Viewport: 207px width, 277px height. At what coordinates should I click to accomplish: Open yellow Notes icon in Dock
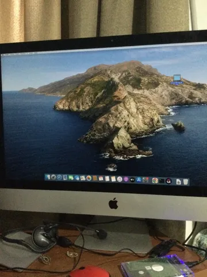coord(113,179)
